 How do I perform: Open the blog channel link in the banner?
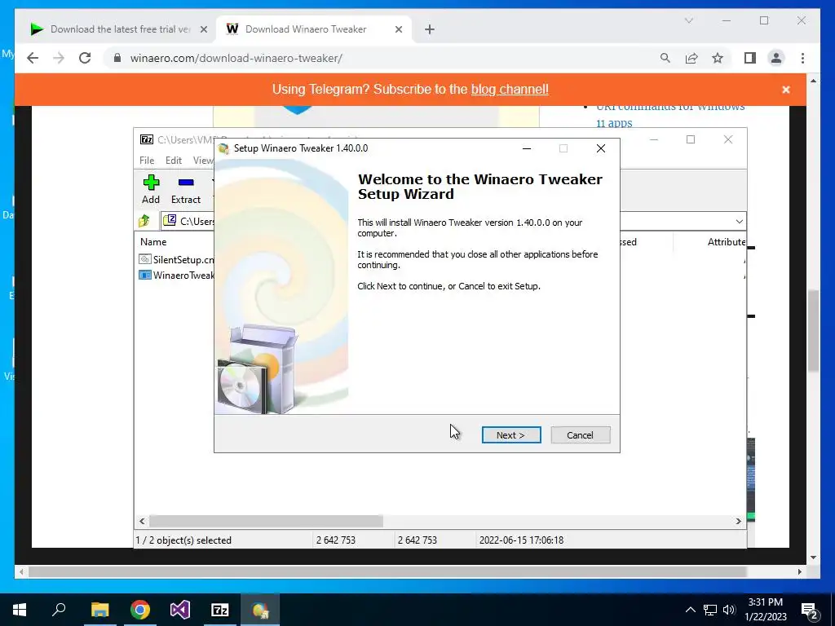click(510, 89)
